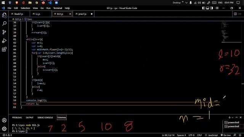Click in the terminal prompt input
Screen dimensions: 244x137
[x=27, y=131]
